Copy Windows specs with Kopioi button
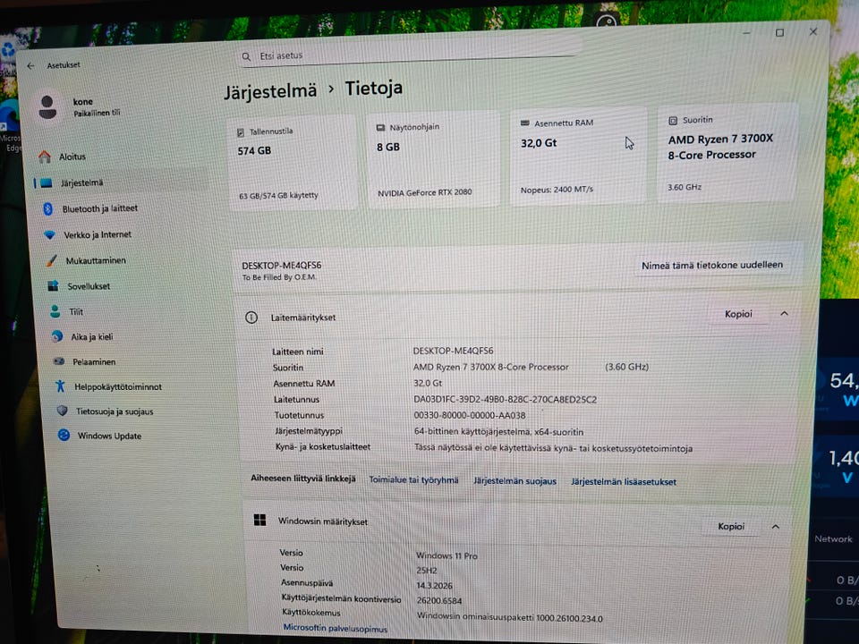This screenshot has height=644, width=859. [731, 526]
